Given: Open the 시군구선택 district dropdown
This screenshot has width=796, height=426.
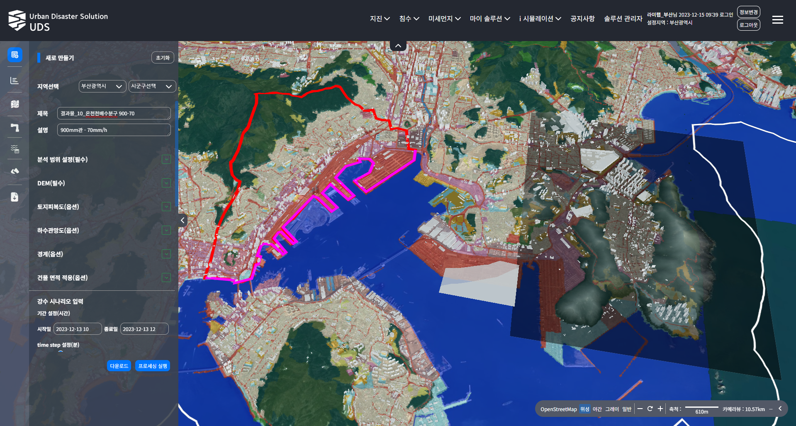Looking at the screenshot, I should (x=152, y=86).
